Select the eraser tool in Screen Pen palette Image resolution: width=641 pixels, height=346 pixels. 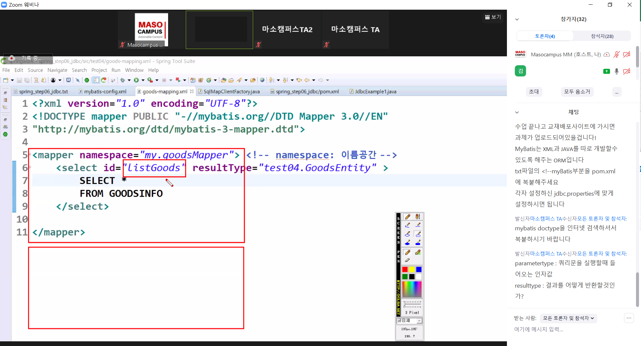click(407, 260)
